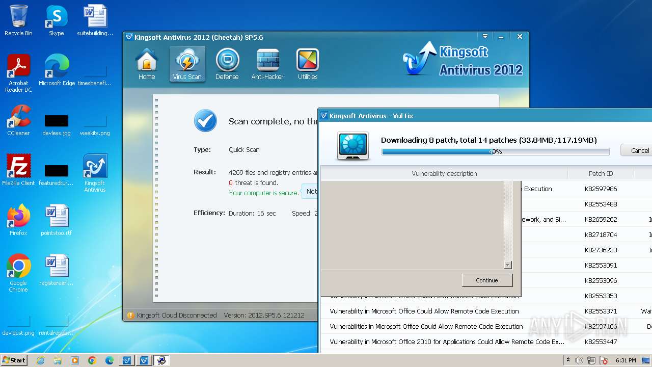The width and height of the screenshot is (652, 367).
Task: Select patch KB2718704 cell
Action: point(601,234)
